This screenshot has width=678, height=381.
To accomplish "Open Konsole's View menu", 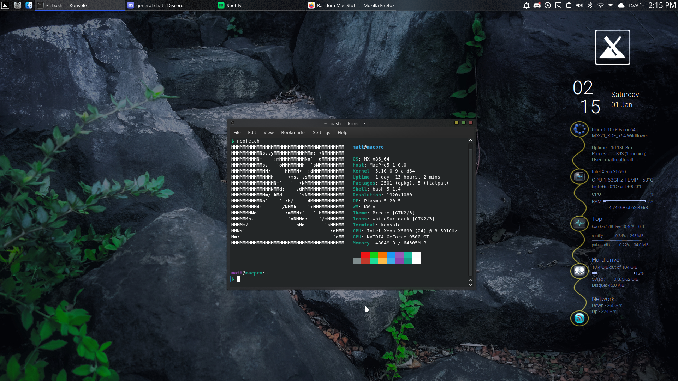I will point(268,132).
